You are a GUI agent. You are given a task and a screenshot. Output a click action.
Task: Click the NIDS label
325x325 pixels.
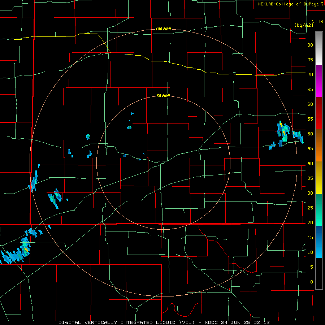click(317, 22)
